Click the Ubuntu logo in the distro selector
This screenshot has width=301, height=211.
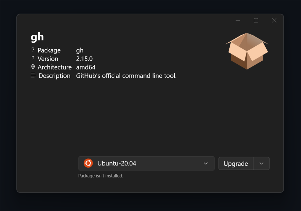click(88, 163)
